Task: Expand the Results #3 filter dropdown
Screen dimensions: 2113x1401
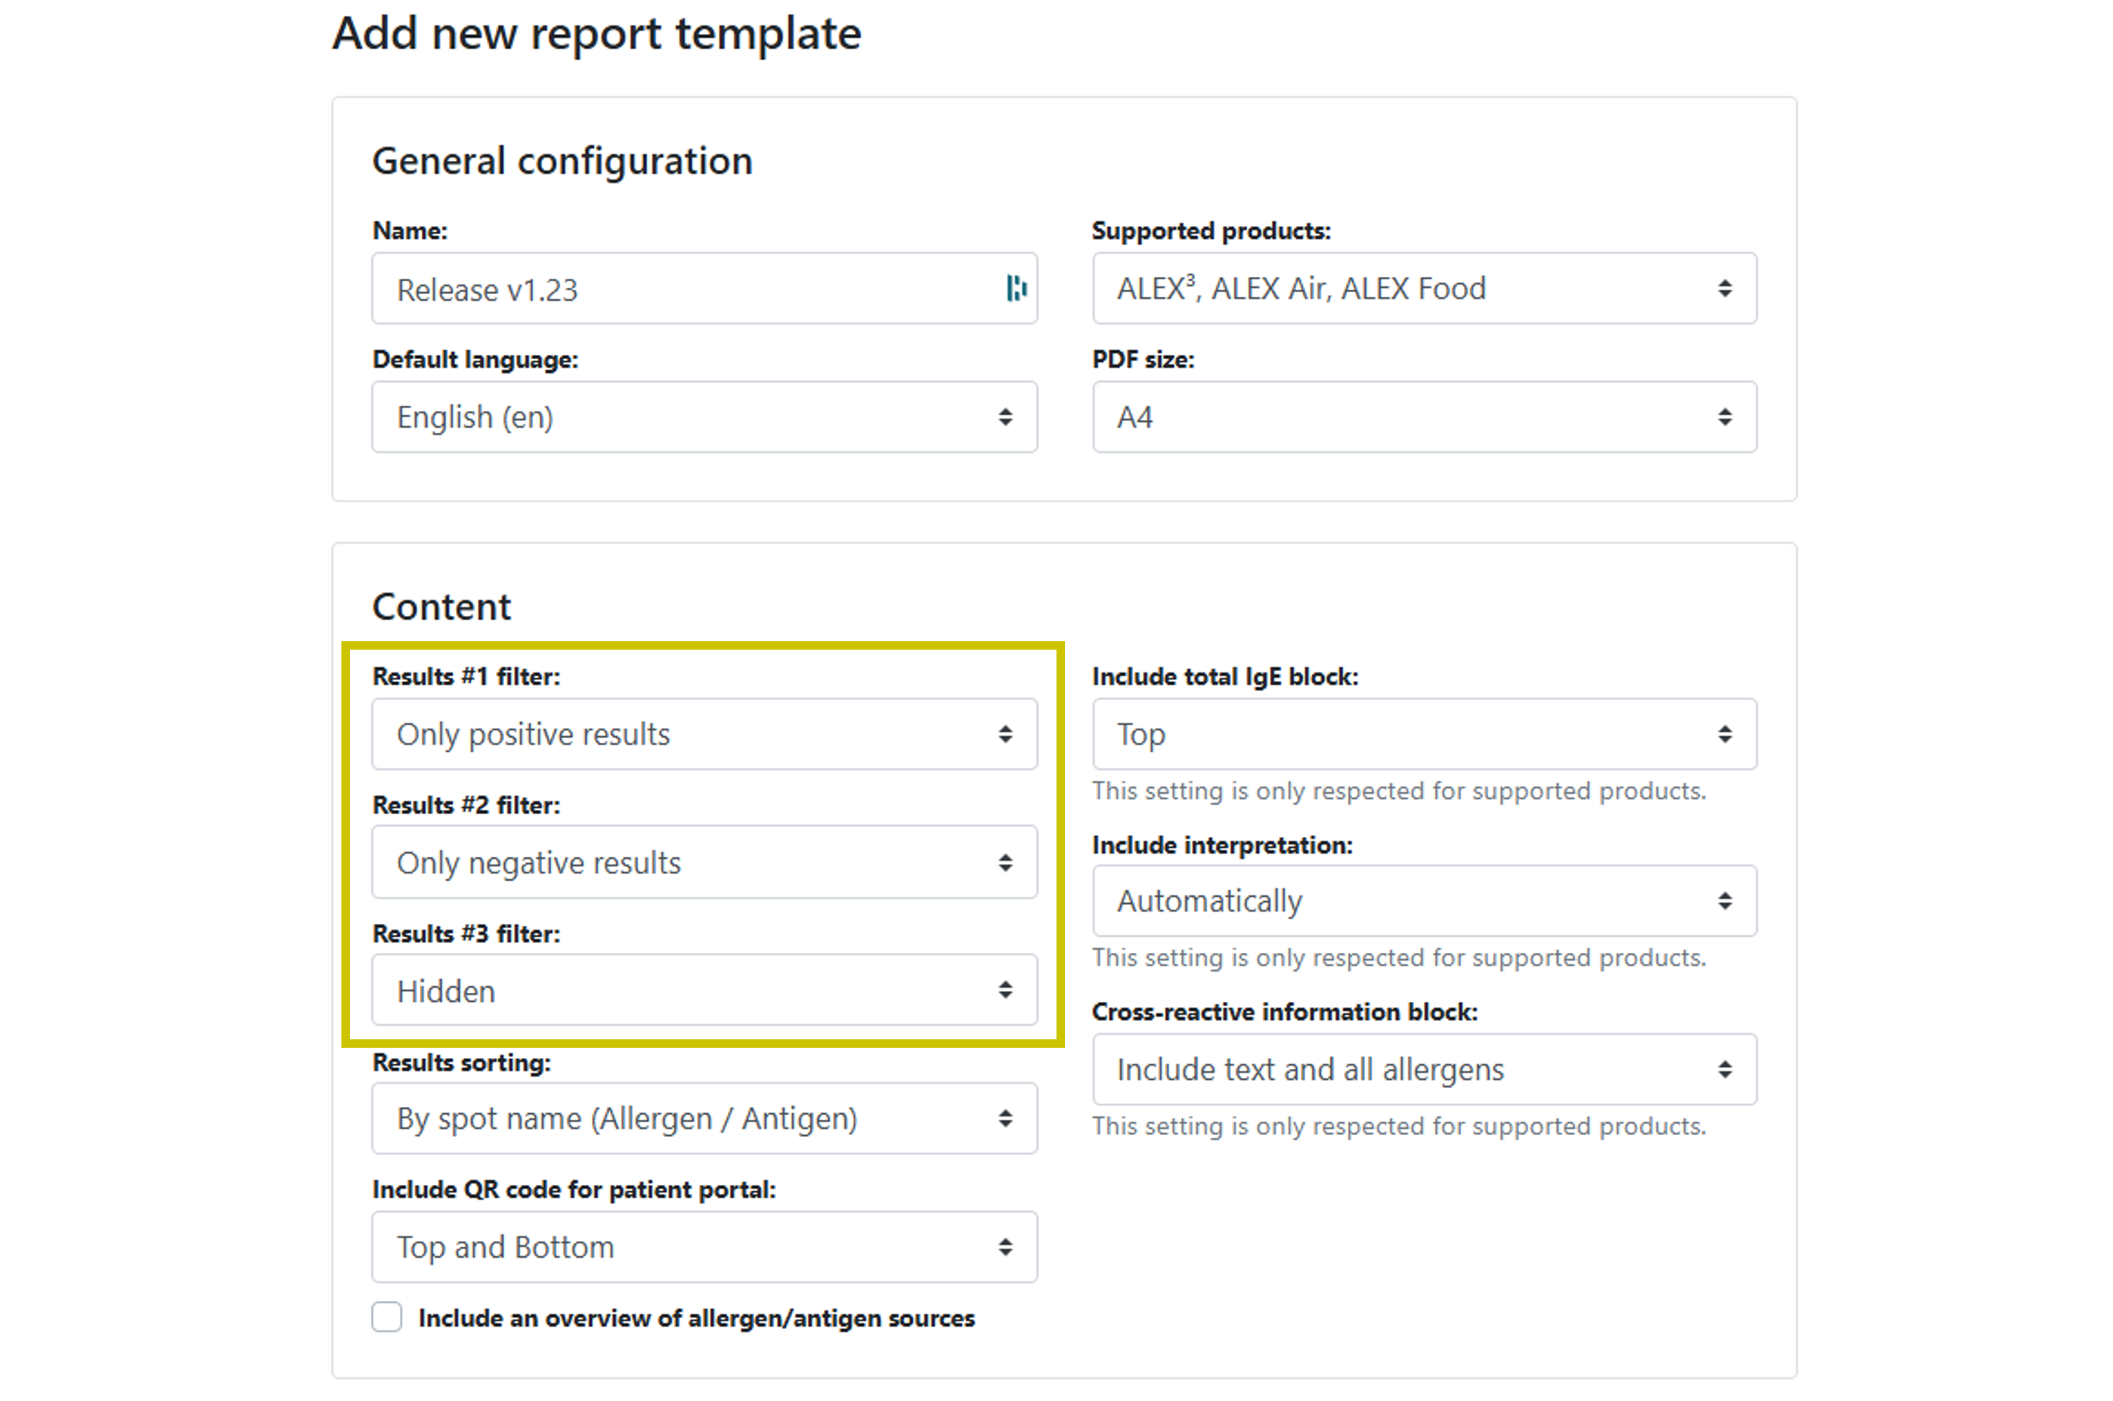Action: pyautogui.click(x=703, y=990)
